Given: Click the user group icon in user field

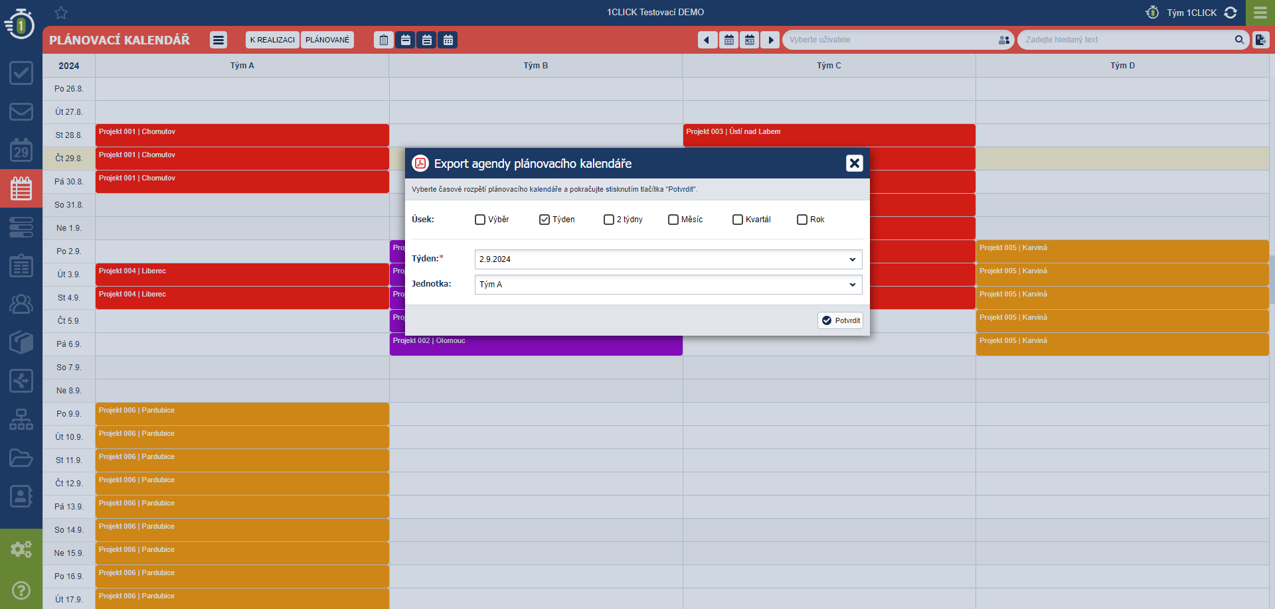Looking at the screenshot, I should (1003, 40).
